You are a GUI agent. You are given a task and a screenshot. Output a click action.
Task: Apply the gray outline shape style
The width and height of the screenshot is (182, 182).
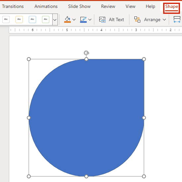click(6, 19)
